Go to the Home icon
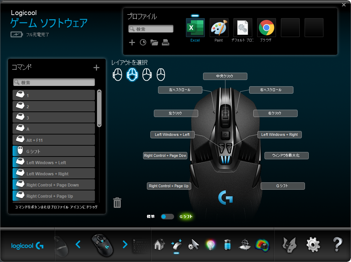 click(x=159, y=245)
